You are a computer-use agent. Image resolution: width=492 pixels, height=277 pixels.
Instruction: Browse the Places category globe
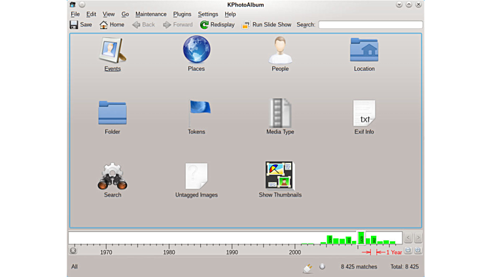196,50
